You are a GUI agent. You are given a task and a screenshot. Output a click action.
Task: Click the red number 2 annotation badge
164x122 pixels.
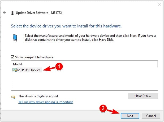click(x=103, y=108)
